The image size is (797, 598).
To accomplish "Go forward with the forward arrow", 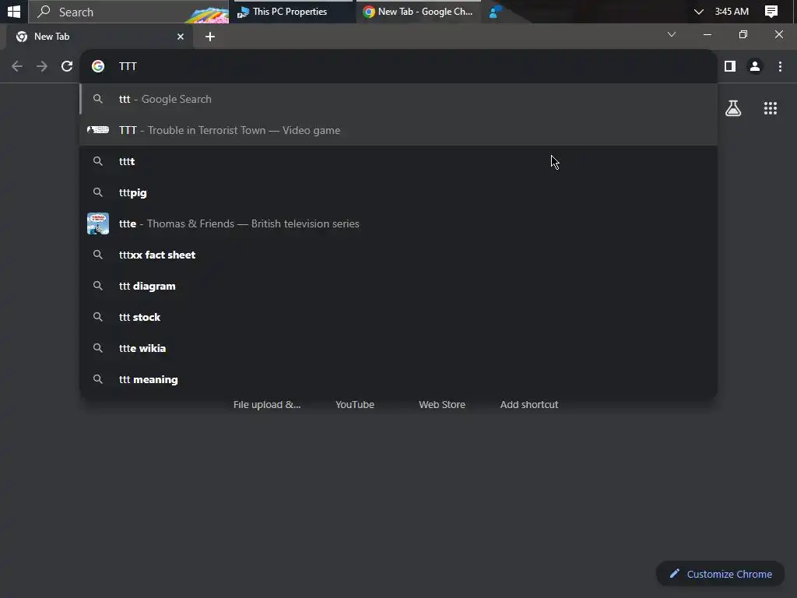I will pos(42,66).
